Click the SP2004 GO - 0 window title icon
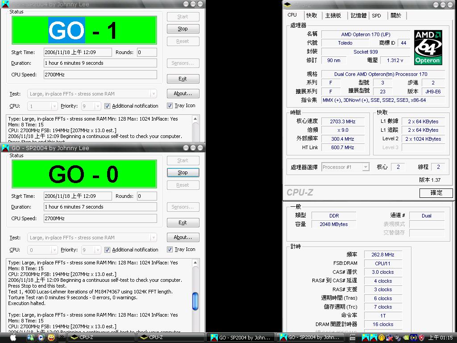 tap(5, 148)
